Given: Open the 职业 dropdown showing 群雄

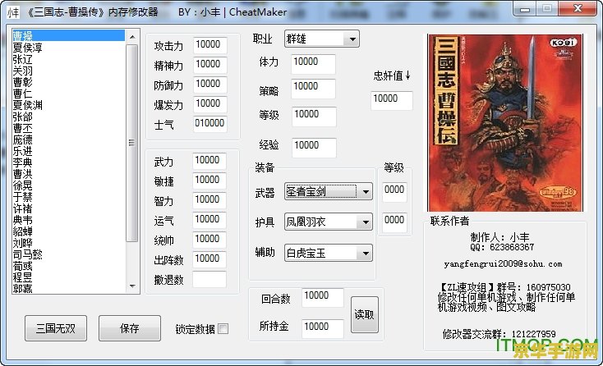Looking at the screenshot, I should tap(322, 39).
